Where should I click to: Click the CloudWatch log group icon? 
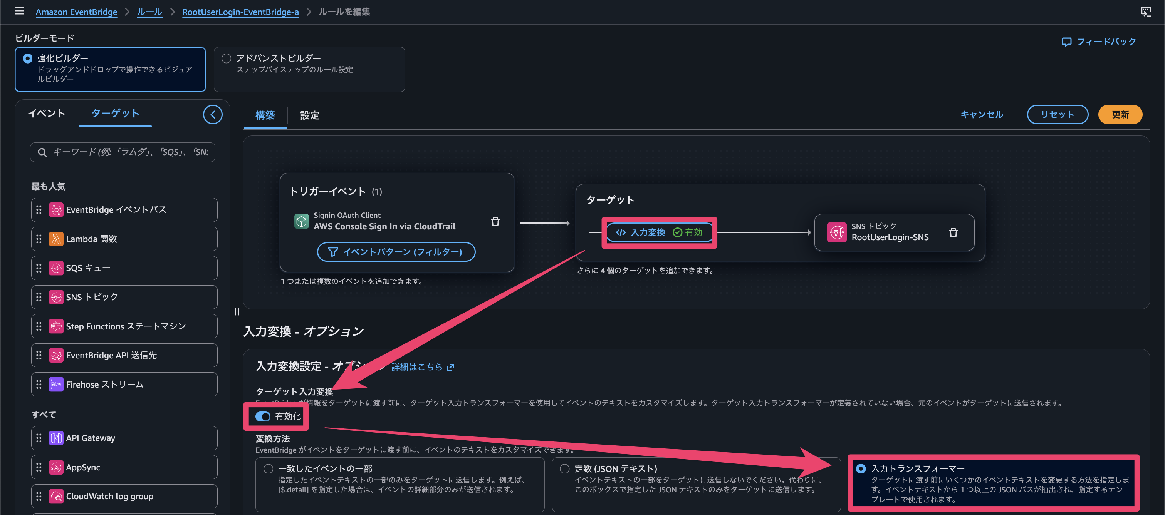56,496
